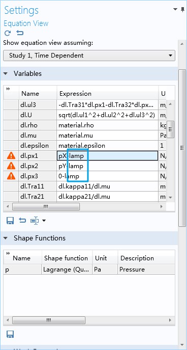Select the Pressure shape function row p
The height and width of the screenshot is (350, 187).
click(89, 270)
